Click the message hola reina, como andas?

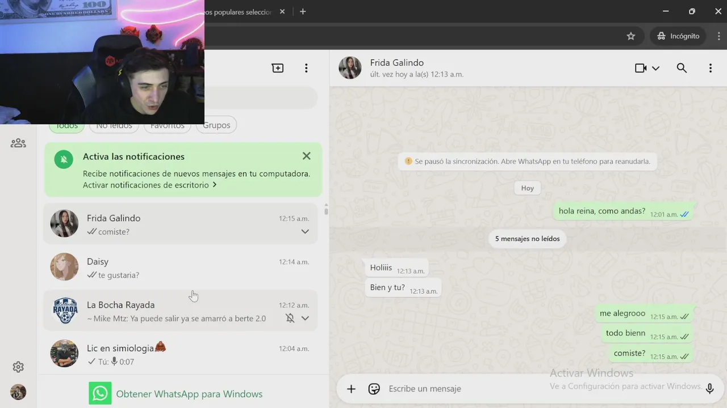tap(622, 211)
